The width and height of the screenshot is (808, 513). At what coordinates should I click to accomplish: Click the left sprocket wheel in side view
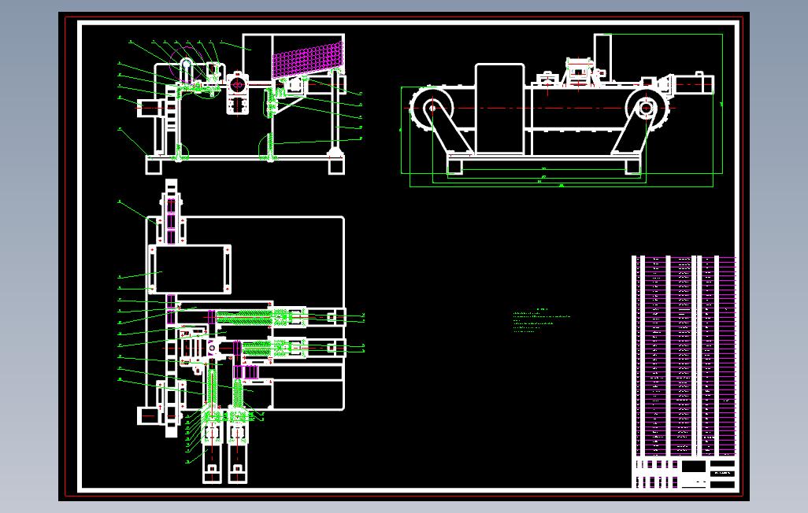coord(432,108)
